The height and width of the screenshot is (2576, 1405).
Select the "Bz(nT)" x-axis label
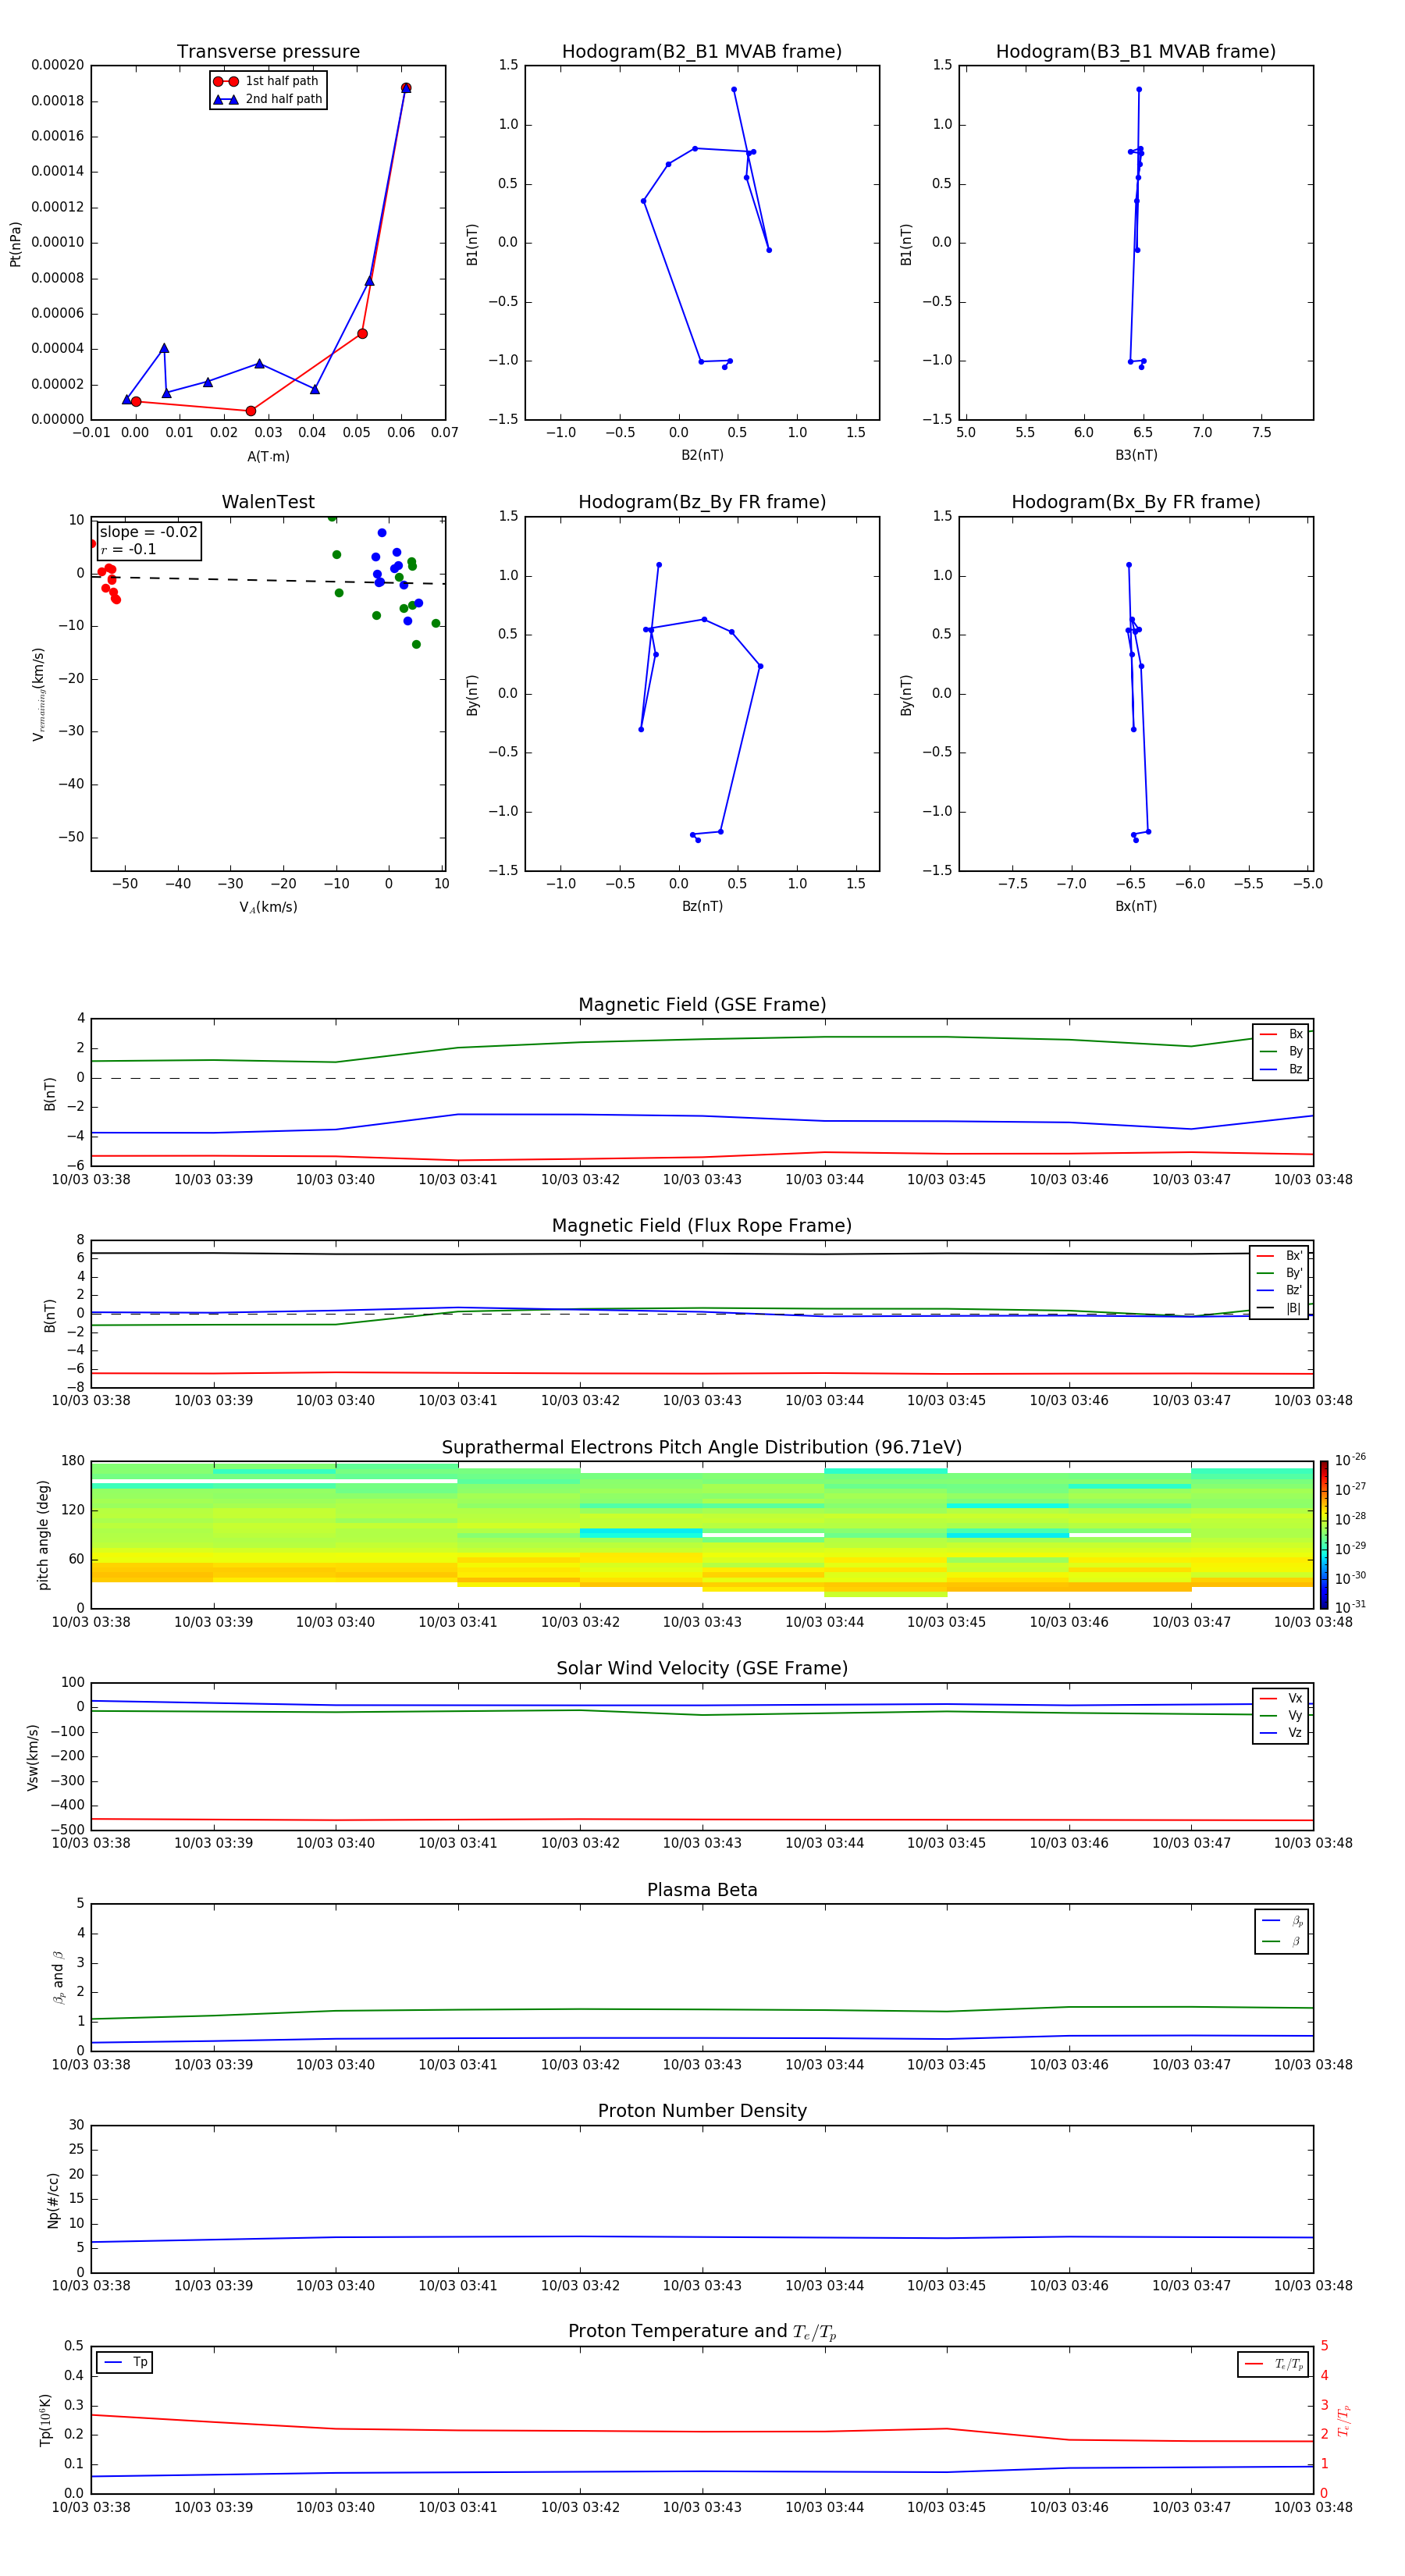pyautogui.click(x=702, y=906)
